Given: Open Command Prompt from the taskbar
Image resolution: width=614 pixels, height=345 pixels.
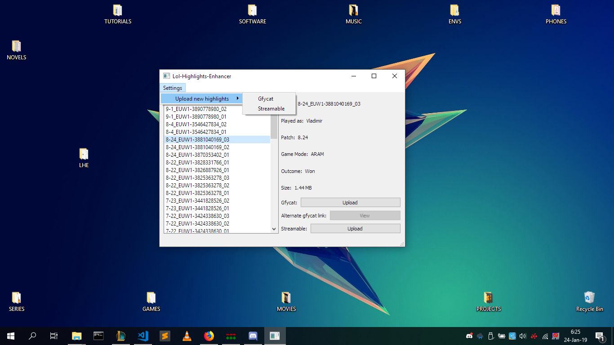Looking at the screenshot, I should pos(98,336).
